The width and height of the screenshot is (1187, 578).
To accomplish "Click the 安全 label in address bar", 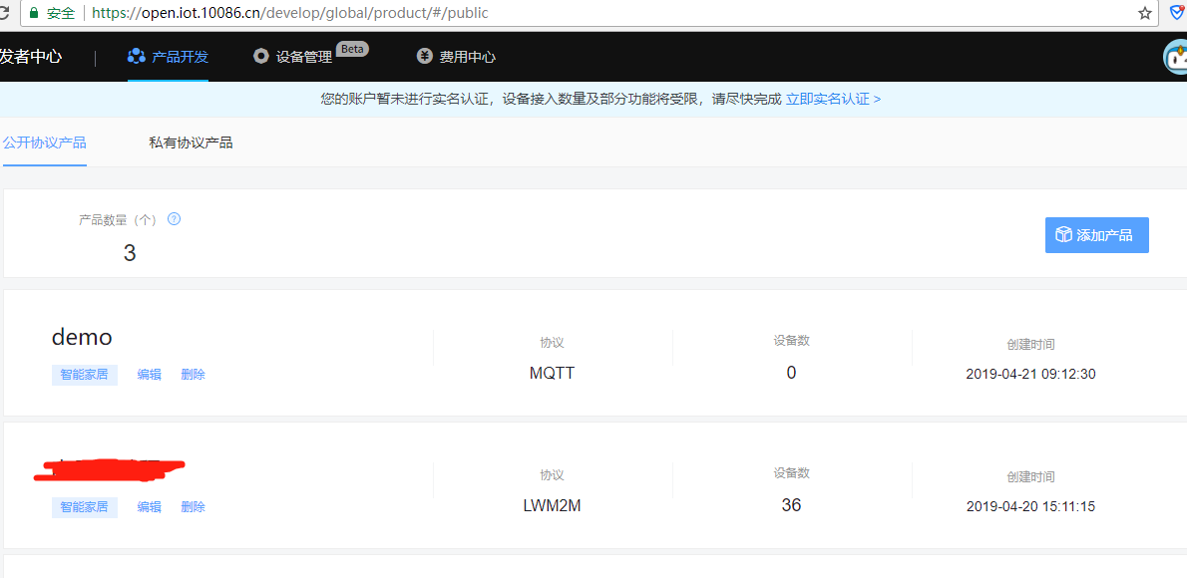I will [61, 13].
